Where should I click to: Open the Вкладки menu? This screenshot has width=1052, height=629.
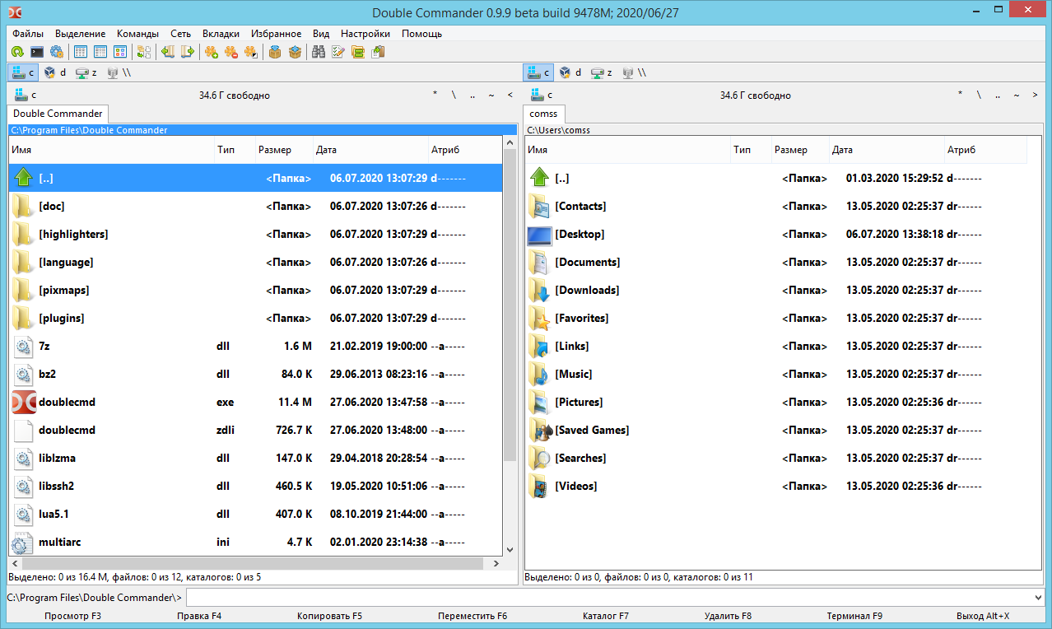tap(221, 34)
